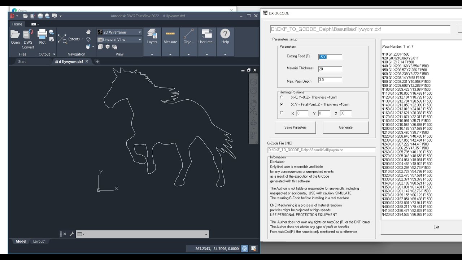This screenshot has width=462, height=260.
Task: Click the Plot printer icon in quick access toolbar
Action: [40, 16]
